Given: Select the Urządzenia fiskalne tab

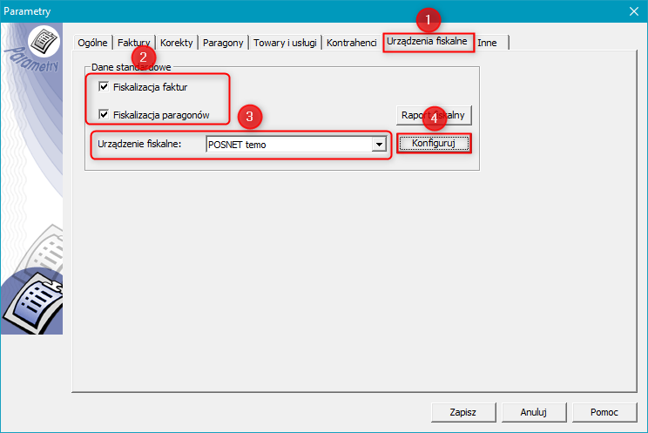Looking at the screenshot, I should pos(427,41).
